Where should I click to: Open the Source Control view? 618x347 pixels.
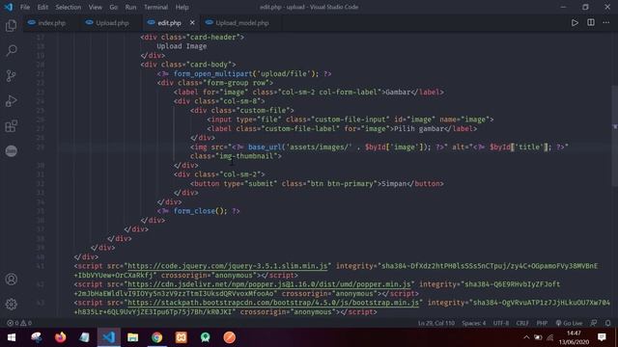click(x=11, y=75)
